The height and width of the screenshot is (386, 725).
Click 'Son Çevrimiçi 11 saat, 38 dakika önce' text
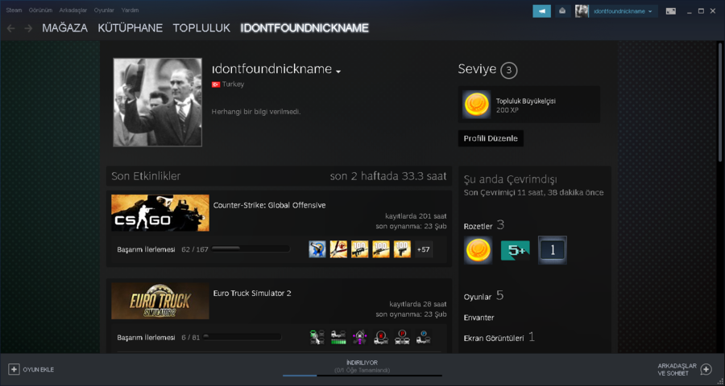pyautogui.click(x=533, y=192)
